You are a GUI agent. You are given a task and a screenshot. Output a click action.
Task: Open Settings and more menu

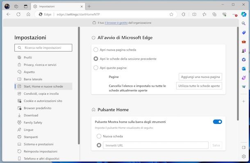click(234, 15)
